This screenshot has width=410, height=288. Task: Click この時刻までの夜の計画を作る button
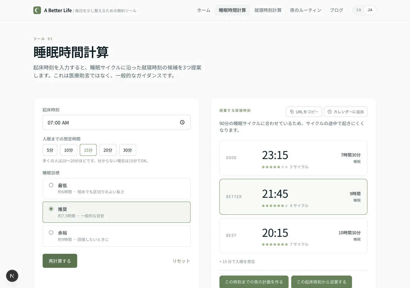pos(254,282)
